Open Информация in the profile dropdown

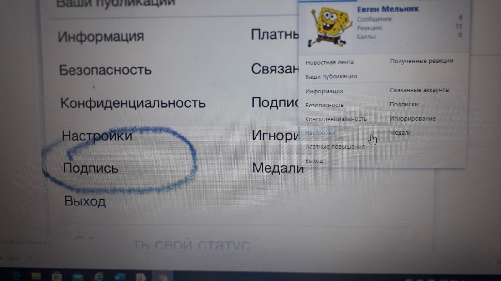click(x=324, y=91)
